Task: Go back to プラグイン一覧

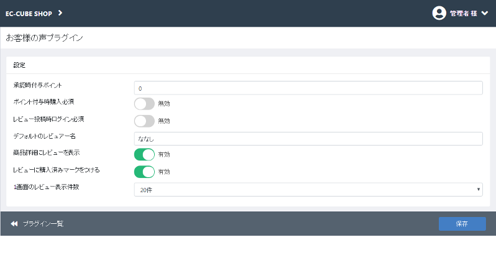Action: pos(43,224)
